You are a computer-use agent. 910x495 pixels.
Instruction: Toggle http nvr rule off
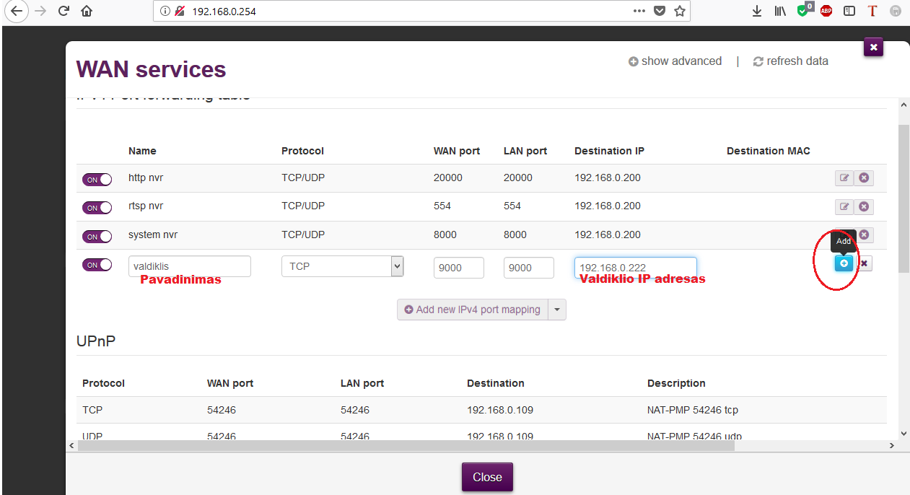point(97,179)
